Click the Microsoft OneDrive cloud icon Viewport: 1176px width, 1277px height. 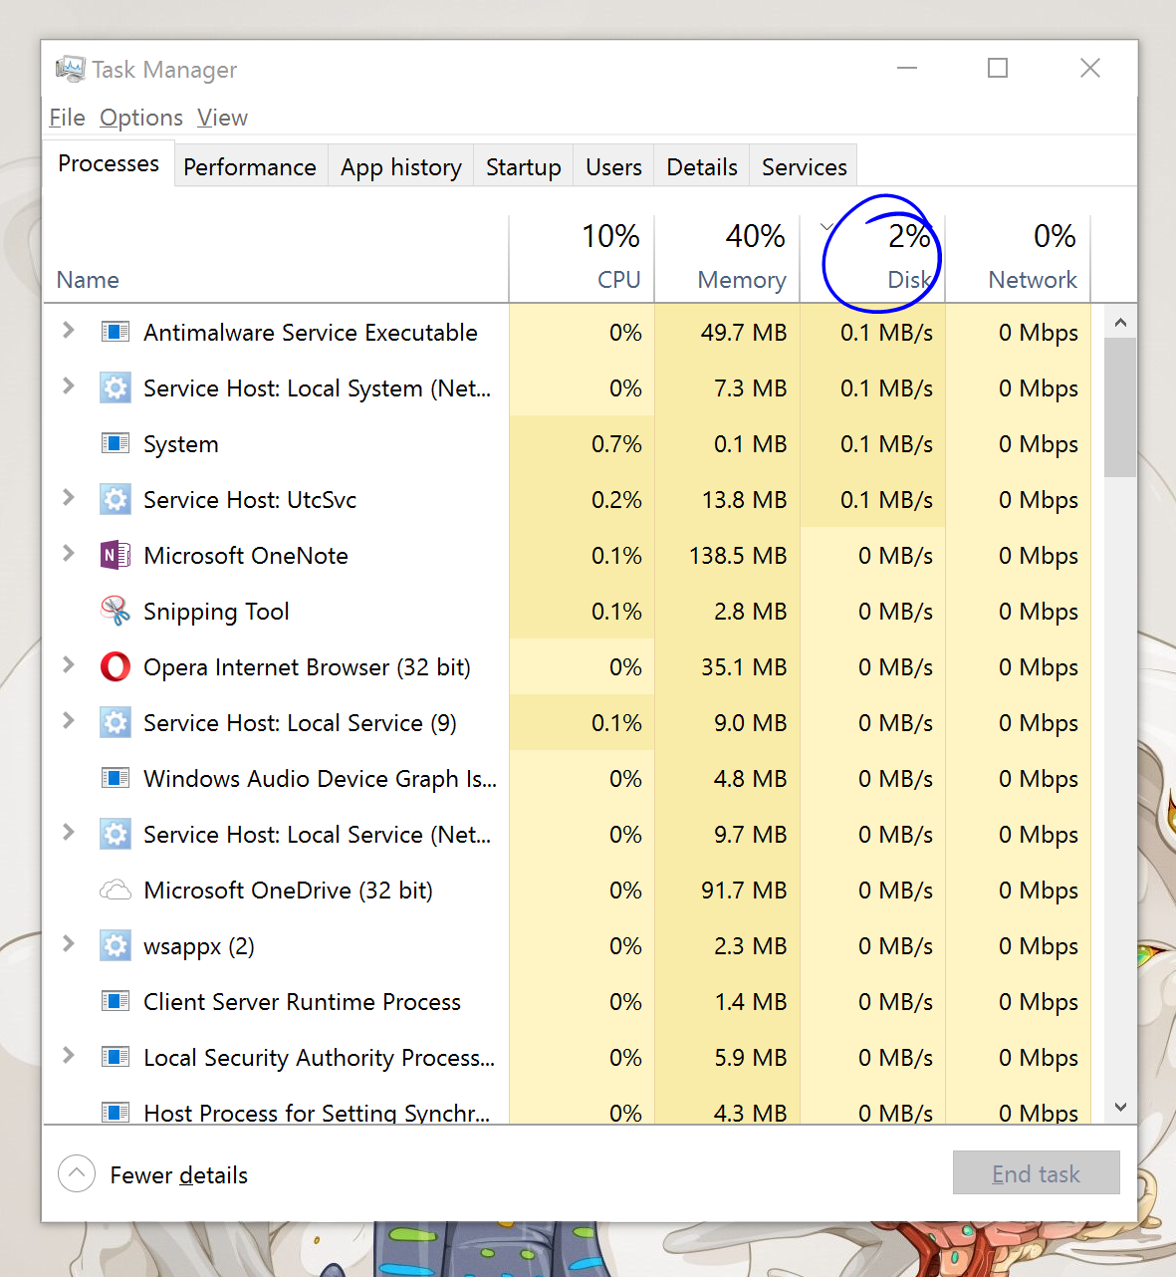pos(116,890)
